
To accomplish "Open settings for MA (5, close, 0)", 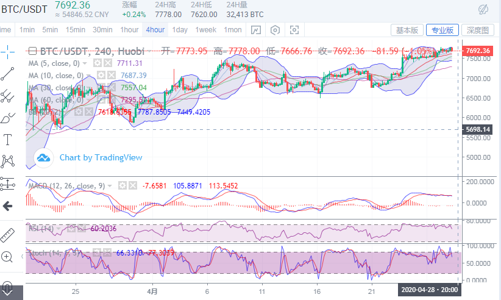I will coord(98,63).
